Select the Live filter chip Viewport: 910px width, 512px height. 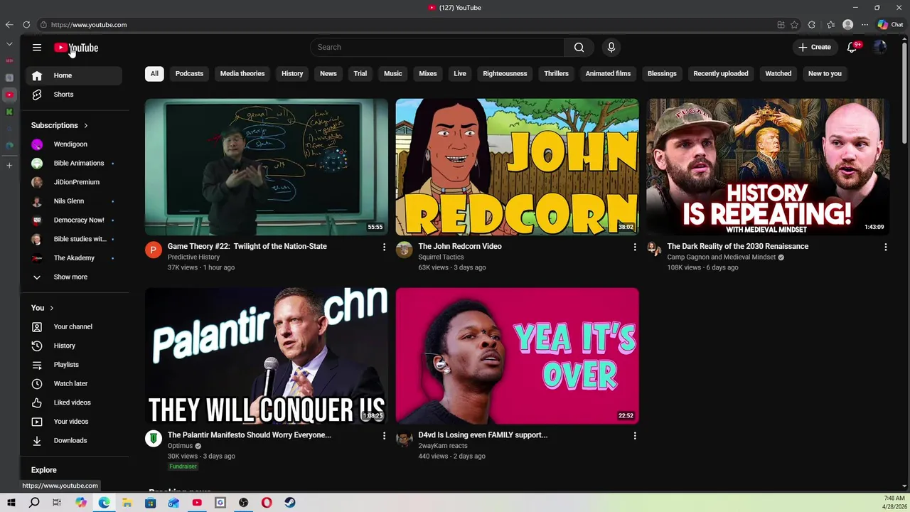(460, 74)
